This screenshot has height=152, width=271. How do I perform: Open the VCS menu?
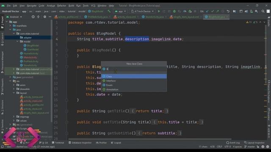(x=93, y=5)
